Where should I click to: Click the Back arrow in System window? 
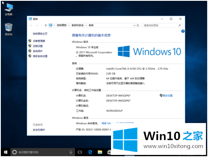click(x=31, y=25)
